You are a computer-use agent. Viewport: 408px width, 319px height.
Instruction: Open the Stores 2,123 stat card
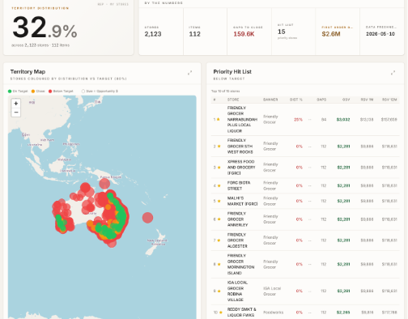coord(161,32)
